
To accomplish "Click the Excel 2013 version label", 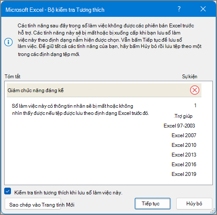I will (184, 155).
